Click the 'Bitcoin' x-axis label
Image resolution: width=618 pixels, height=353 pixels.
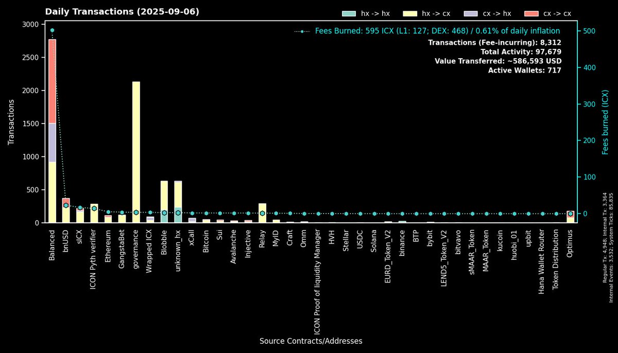pyautogui.click(x=206, y=241)
